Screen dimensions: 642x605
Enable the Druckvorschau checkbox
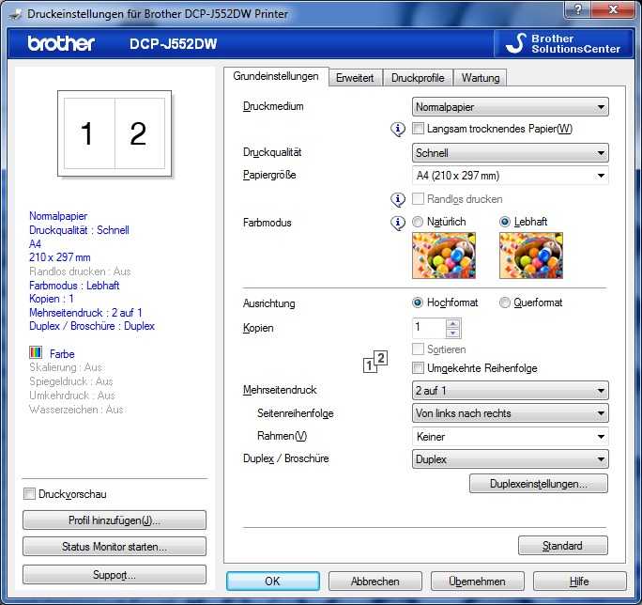[29, 494]
